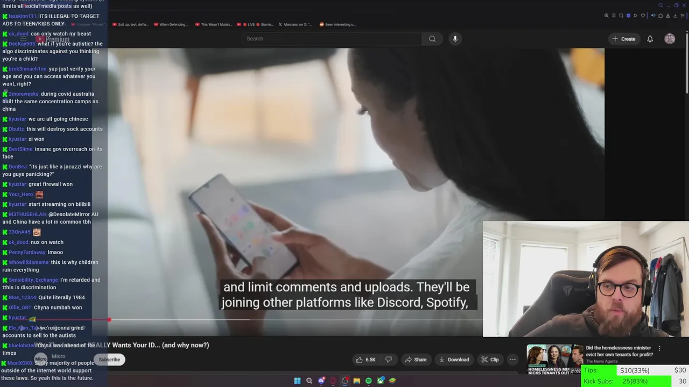Click the pin icon in browser toolbar

point(614,16)
